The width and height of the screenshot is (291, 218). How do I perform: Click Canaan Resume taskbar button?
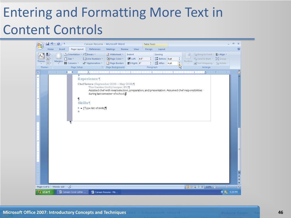coord(105,192)
